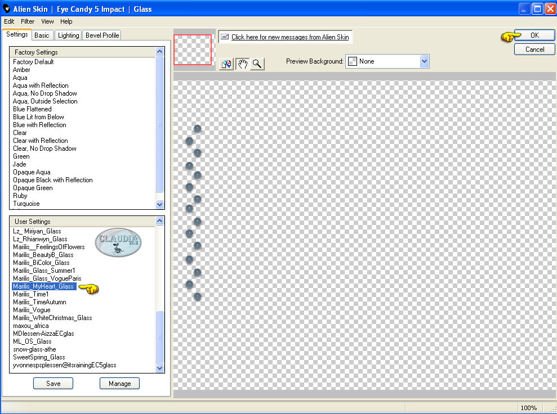Open the Help menu
This screenshot has width=557, height=414.
coord(66,21)
